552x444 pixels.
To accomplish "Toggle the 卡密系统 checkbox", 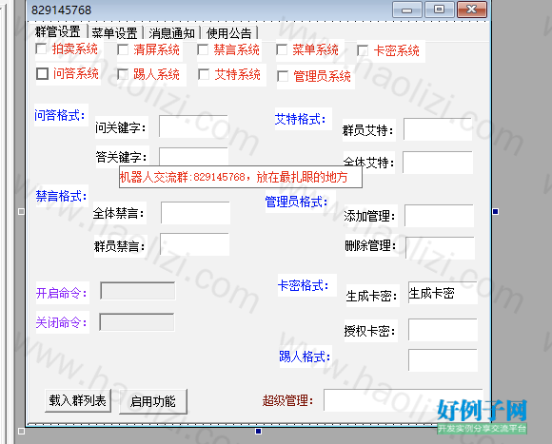I will tap(363, 50).
